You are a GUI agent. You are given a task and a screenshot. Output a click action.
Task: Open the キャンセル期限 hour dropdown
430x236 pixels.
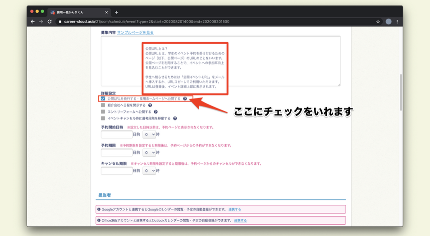(149, 171)
